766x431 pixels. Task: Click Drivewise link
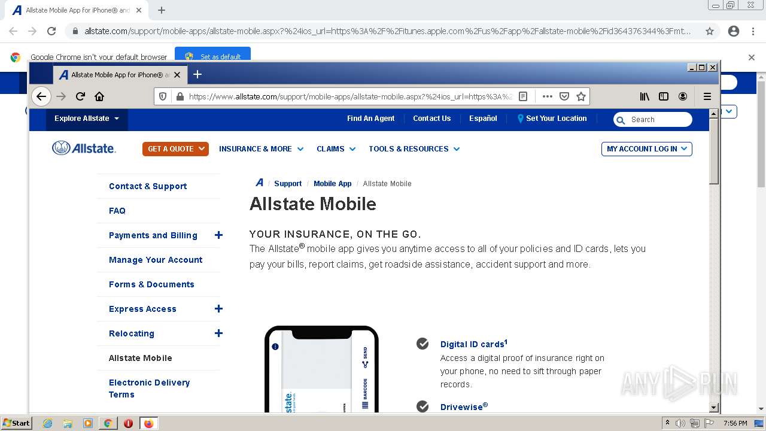(464, 406)
